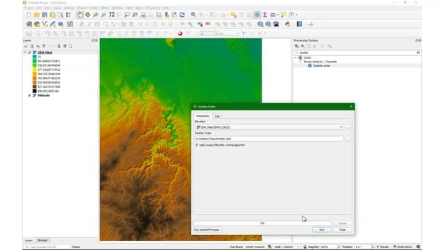Image resolution: width=444 pixels, height=250 pixels.
Task: Select the Identify Features tool
Action: coord(193,15)
